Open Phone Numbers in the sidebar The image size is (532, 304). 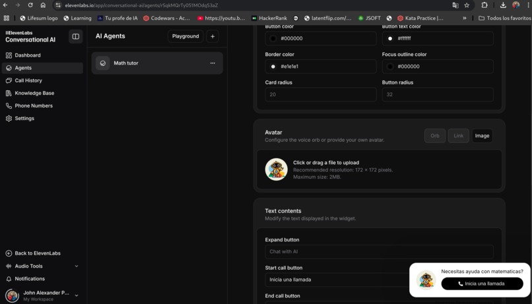[42, 106]
